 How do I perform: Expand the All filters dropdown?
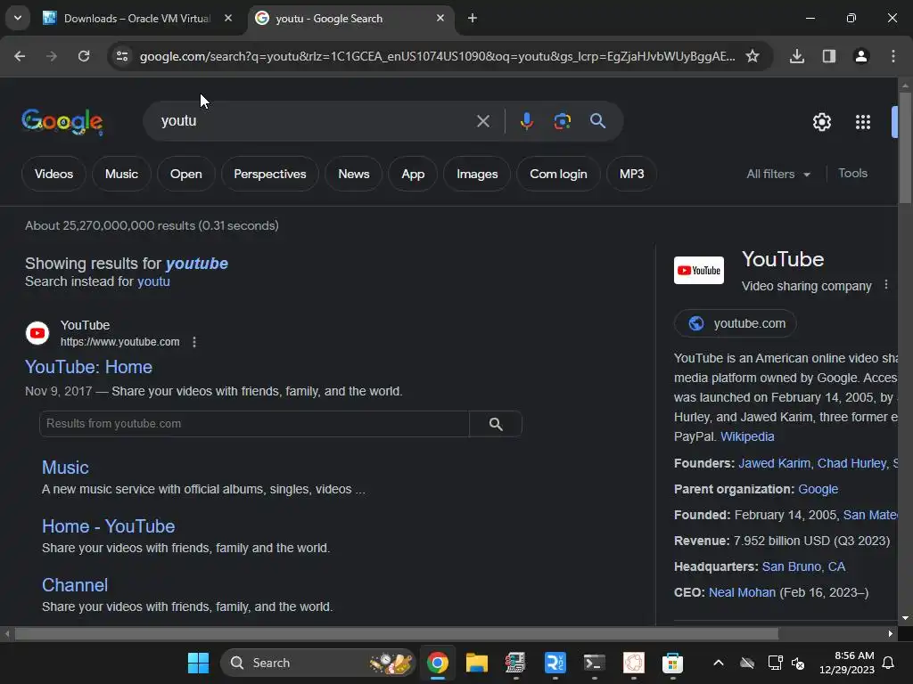tap(778, 174)
